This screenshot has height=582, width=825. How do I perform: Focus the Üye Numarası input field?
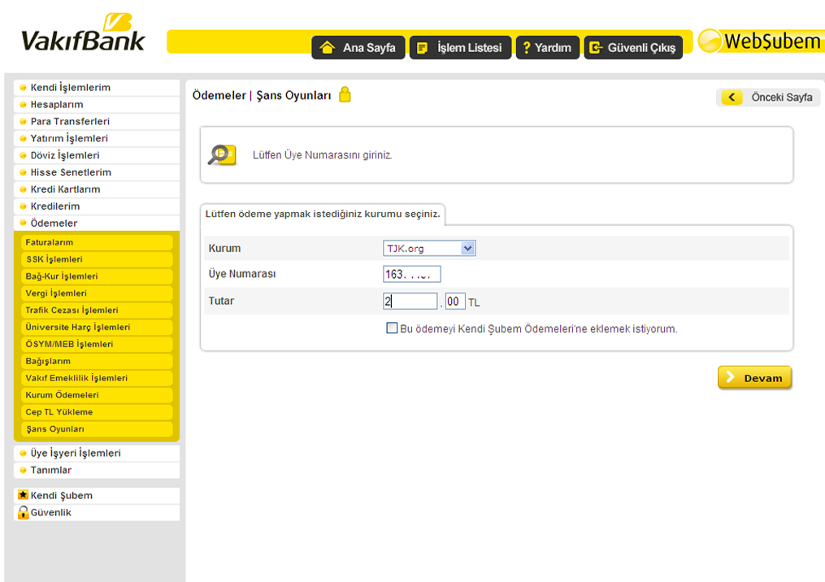pyautogui.click(x=412, y=274)
